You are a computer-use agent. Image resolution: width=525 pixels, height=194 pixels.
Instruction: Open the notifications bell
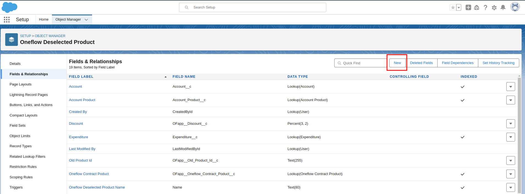click(503, 7)
